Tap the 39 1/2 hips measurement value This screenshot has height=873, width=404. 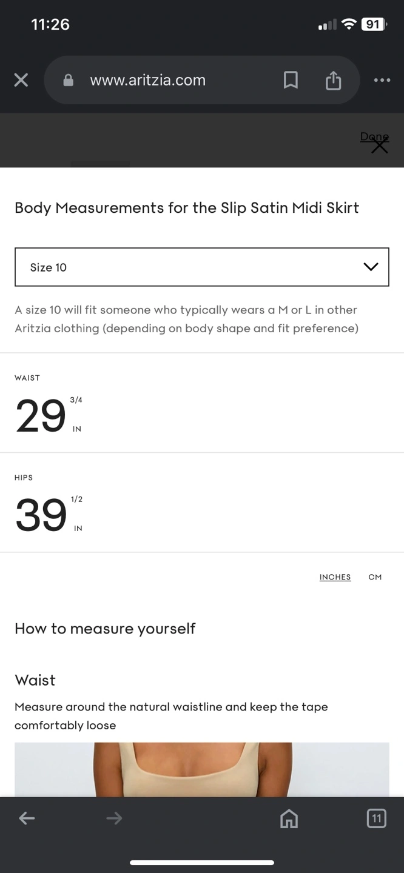[x=49, y=515]
